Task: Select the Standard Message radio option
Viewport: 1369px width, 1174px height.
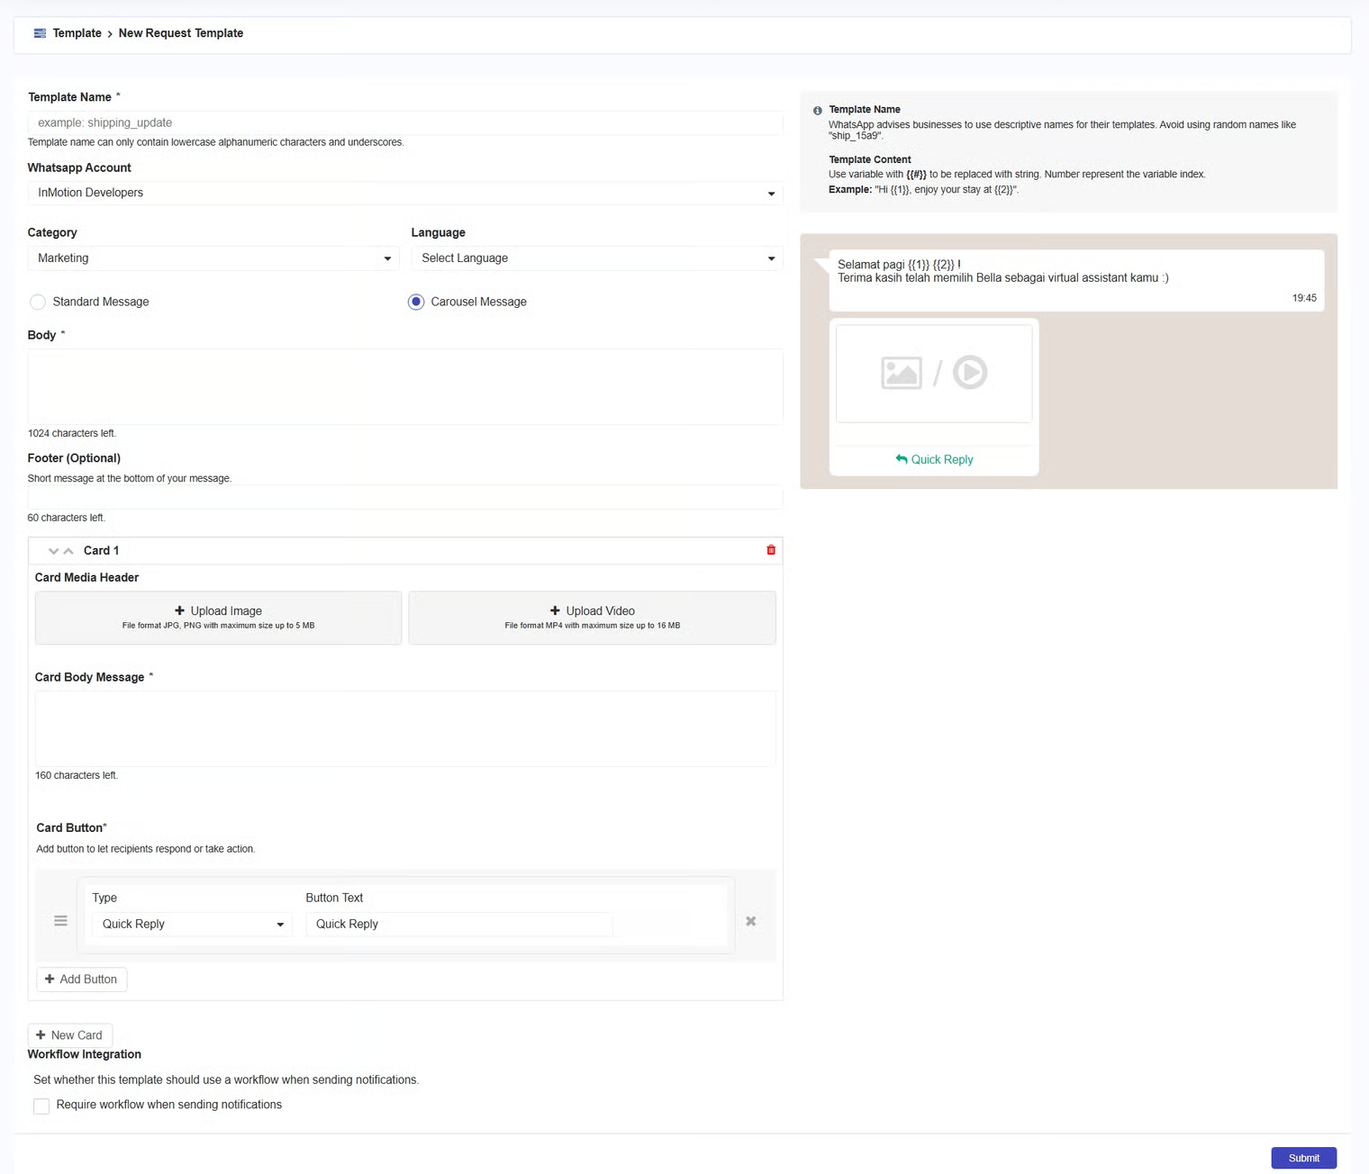Action: [38, 303]
